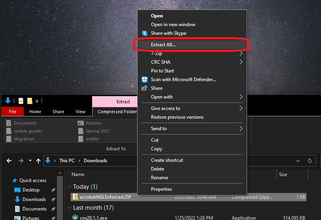Expand the Send to submenu arrow
The width and height of the screenshot is (321, 220).
pyautogui.click(x=241, y=129)
